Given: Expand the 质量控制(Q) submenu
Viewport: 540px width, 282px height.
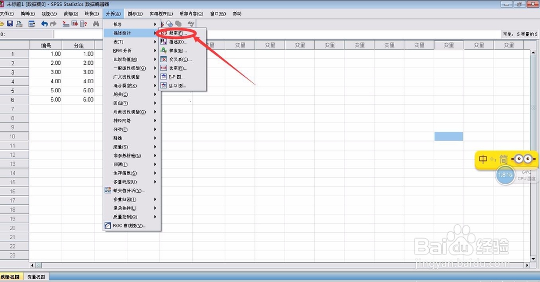Looking at the screenshot, I should (132, 217).
